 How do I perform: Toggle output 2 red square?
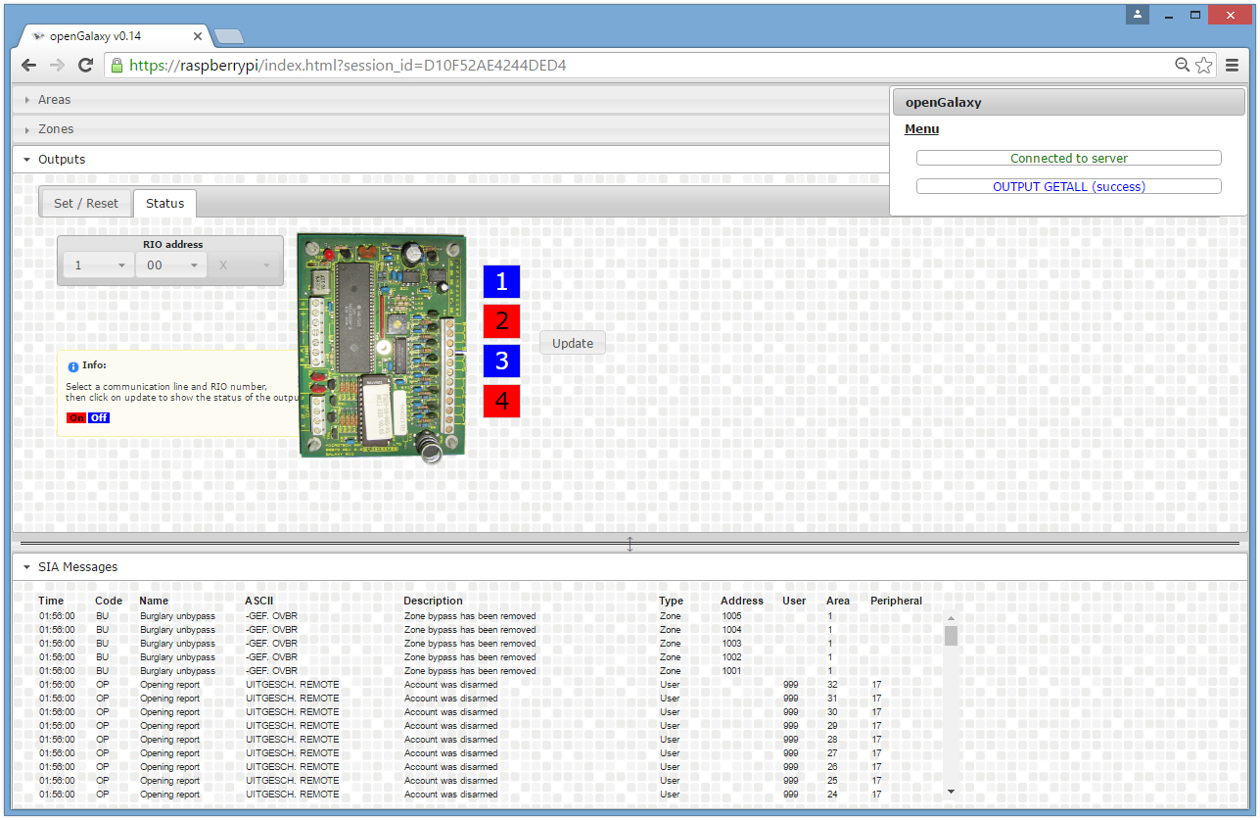coord(501,321)
